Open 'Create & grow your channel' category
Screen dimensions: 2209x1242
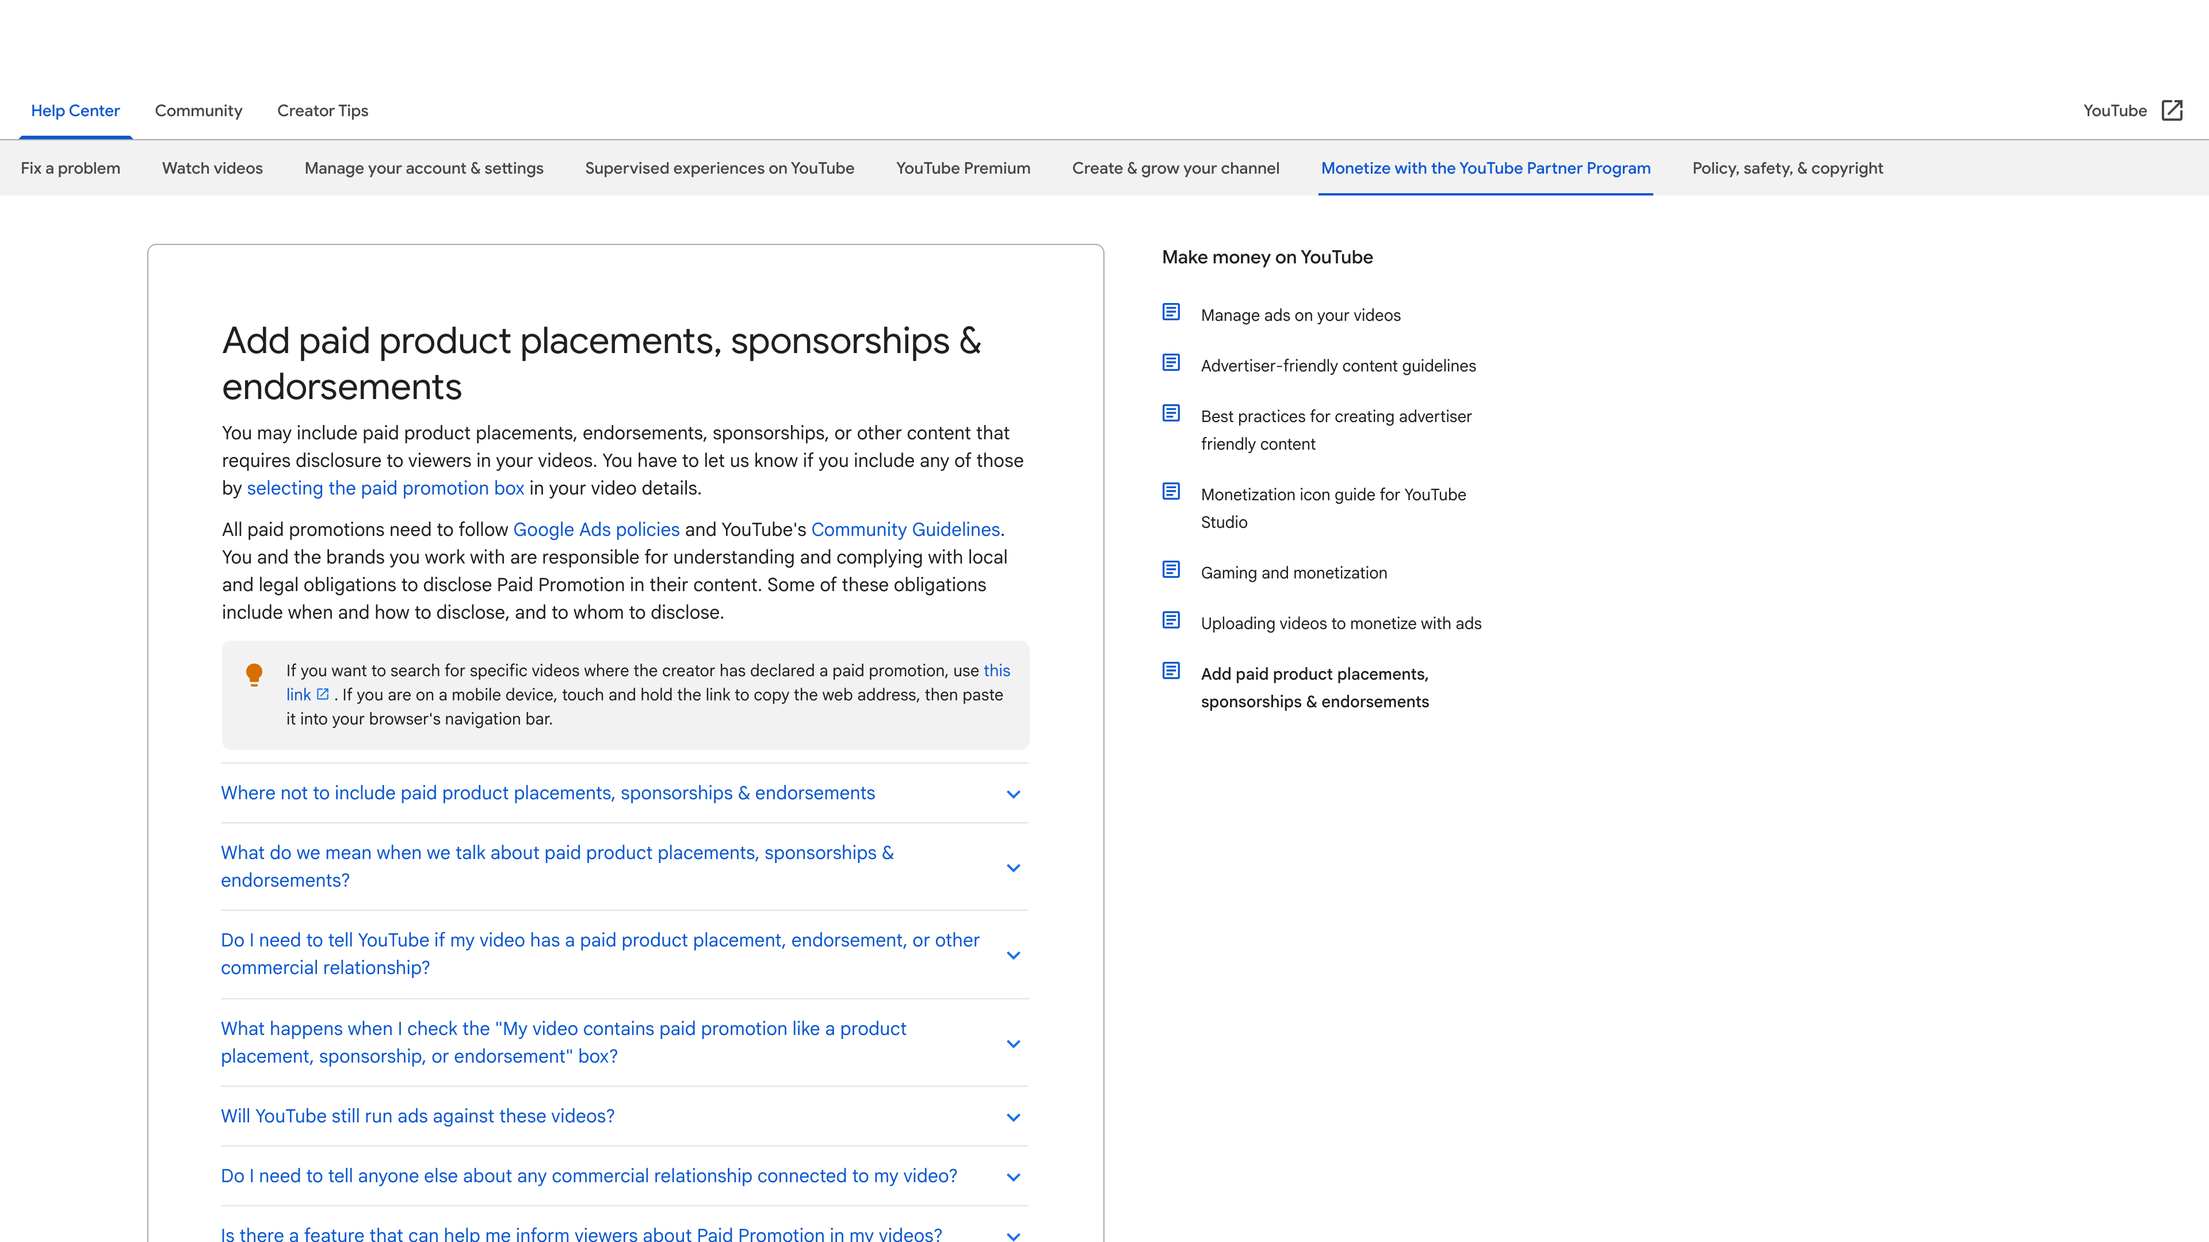pos(1175,168)
